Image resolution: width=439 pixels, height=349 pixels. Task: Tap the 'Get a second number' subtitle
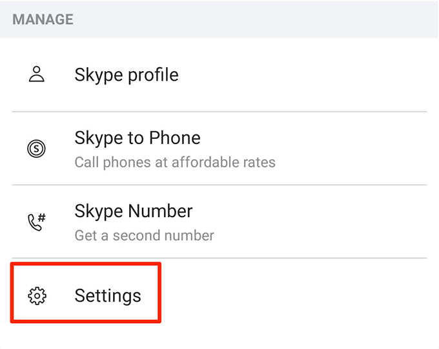pos(144,235)
